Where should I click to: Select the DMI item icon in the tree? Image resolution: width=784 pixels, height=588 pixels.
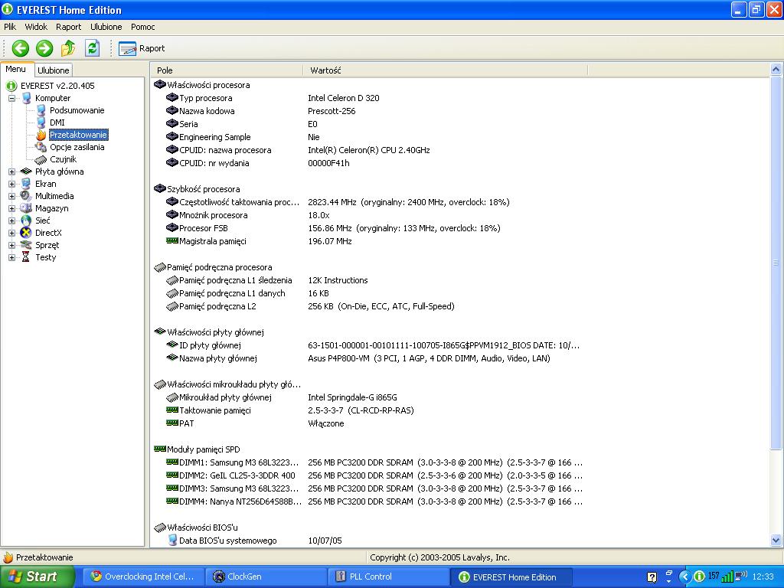[x=41, y=122]
